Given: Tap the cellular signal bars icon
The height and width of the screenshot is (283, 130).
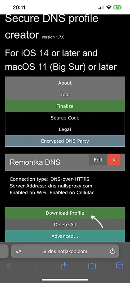Looking at the screenshot, I should (101, 7).
